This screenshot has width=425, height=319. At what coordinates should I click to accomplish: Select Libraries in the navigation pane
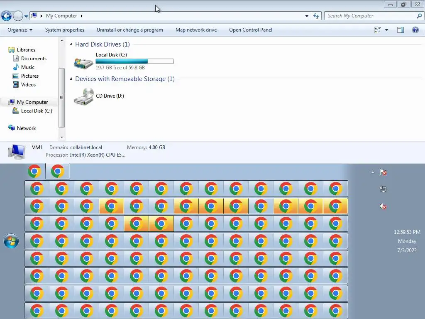coord(26,50)
